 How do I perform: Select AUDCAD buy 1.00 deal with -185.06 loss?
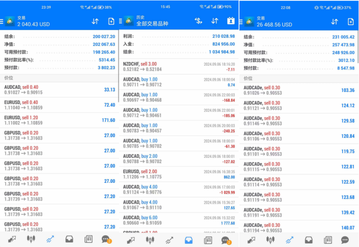pos(179,113)
